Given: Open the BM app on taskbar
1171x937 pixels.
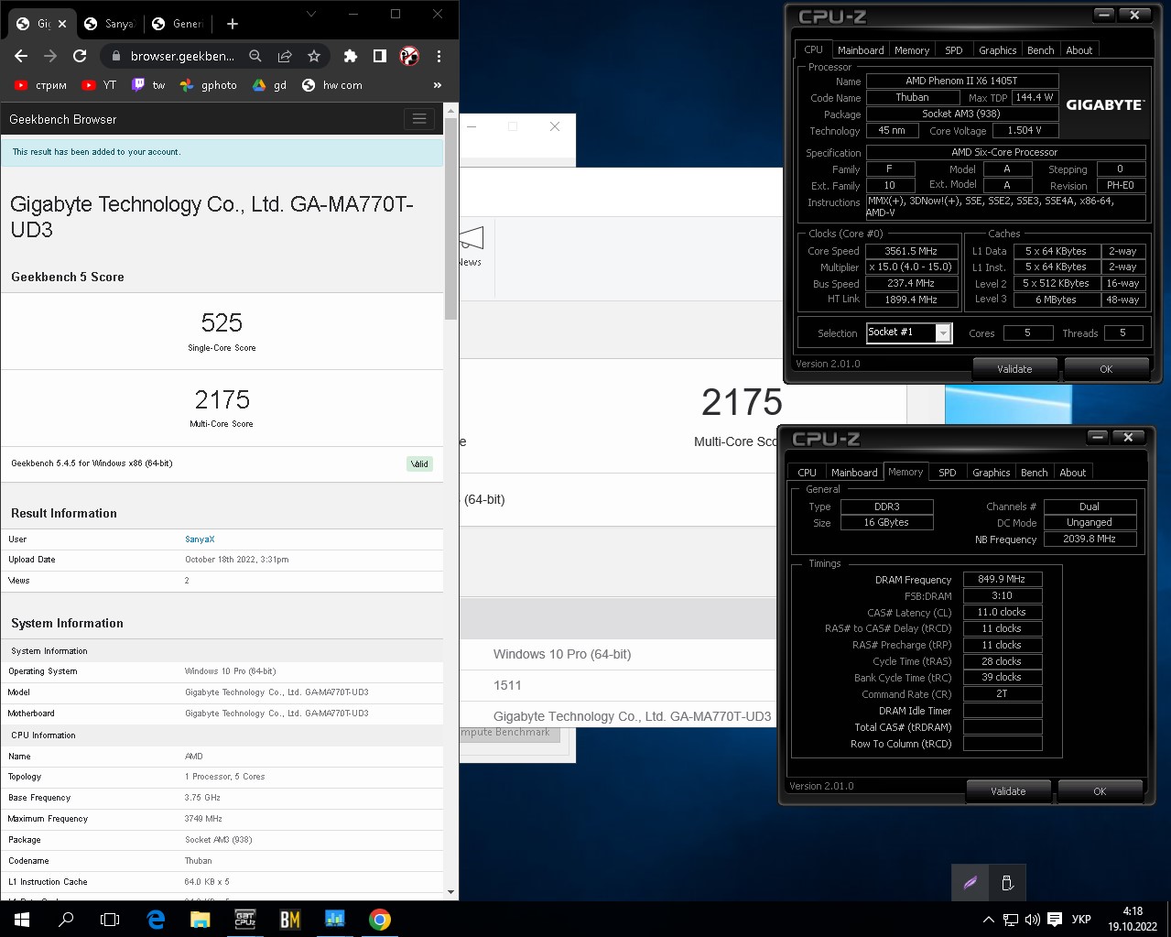Looking at the screenshot, I should pos(289,919).
